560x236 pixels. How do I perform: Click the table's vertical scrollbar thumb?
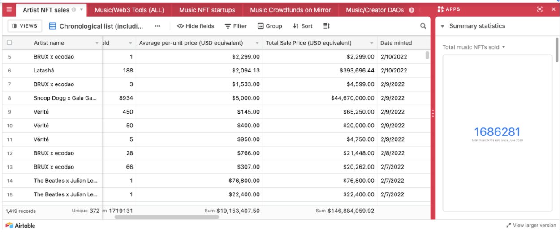[x=427, y=55]
